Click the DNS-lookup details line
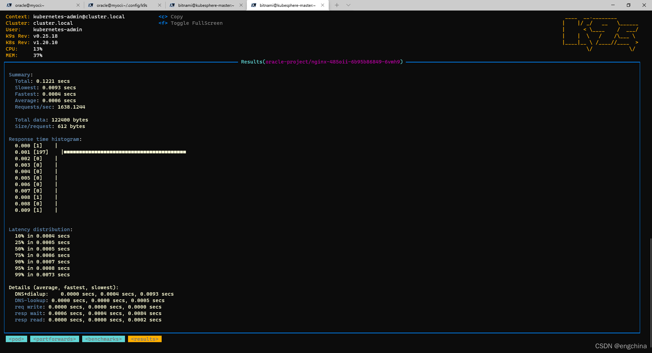This screenshot has height=353, width=652. click(90, 300)
